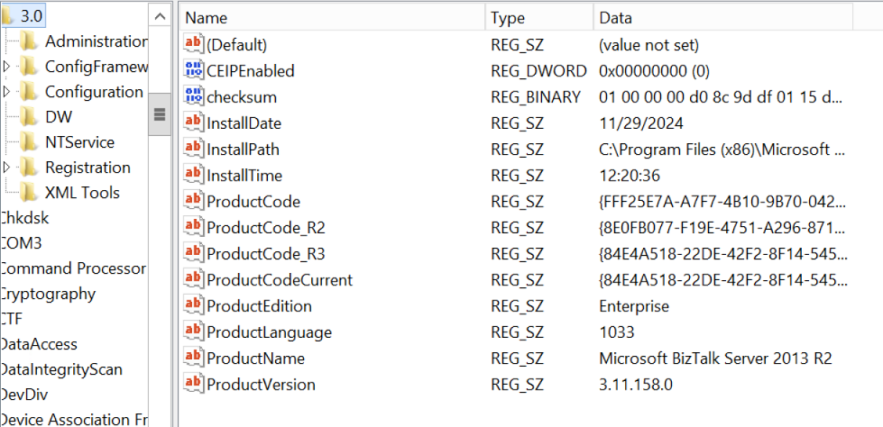Click the ProductCode_R3 string value icon

(x=193, y=253)
